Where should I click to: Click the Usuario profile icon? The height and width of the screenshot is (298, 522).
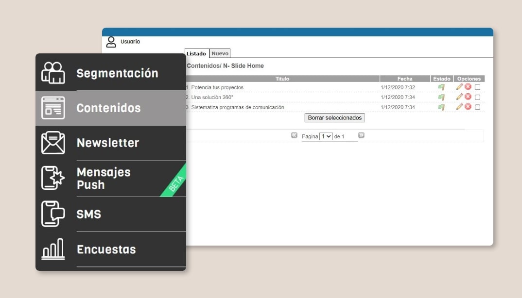(111, 42)
